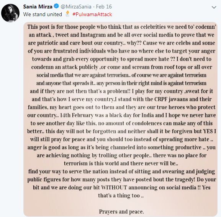The height and width of the screenshot is (217, 221).
Task: Open the Feb 16 timestamp link
Action: (x=104, y=7)
